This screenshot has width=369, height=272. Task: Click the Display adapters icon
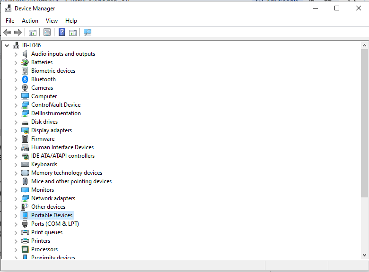25,130
